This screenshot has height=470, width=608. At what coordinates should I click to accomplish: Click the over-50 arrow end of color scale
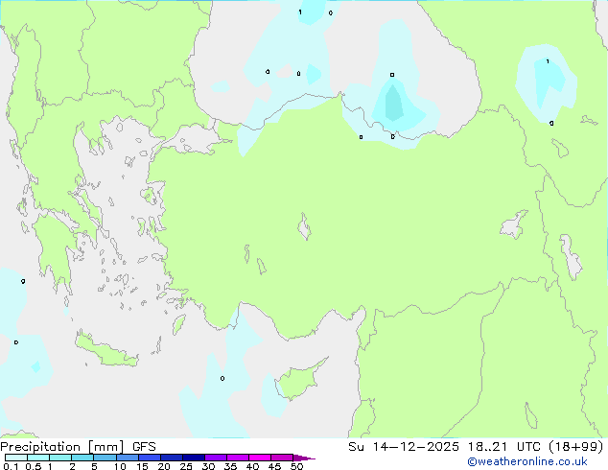pyautogui.click(x=304, y=458)
